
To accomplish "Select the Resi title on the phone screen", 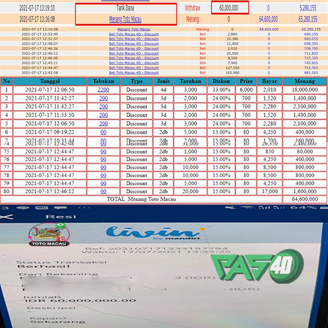I will click(61, 216).
